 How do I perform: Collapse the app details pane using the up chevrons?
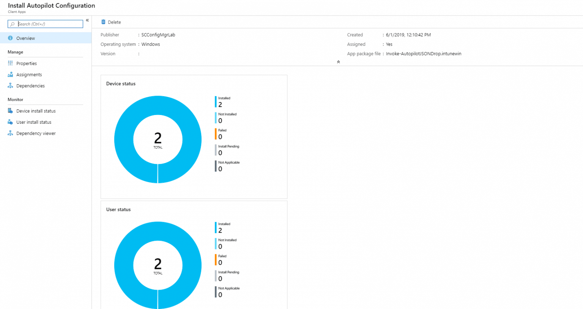338,61
